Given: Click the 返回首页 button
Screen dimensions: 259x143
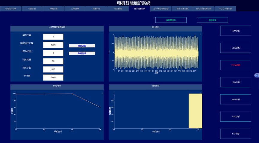Looking at the screenshot, I should click(212, 20).
